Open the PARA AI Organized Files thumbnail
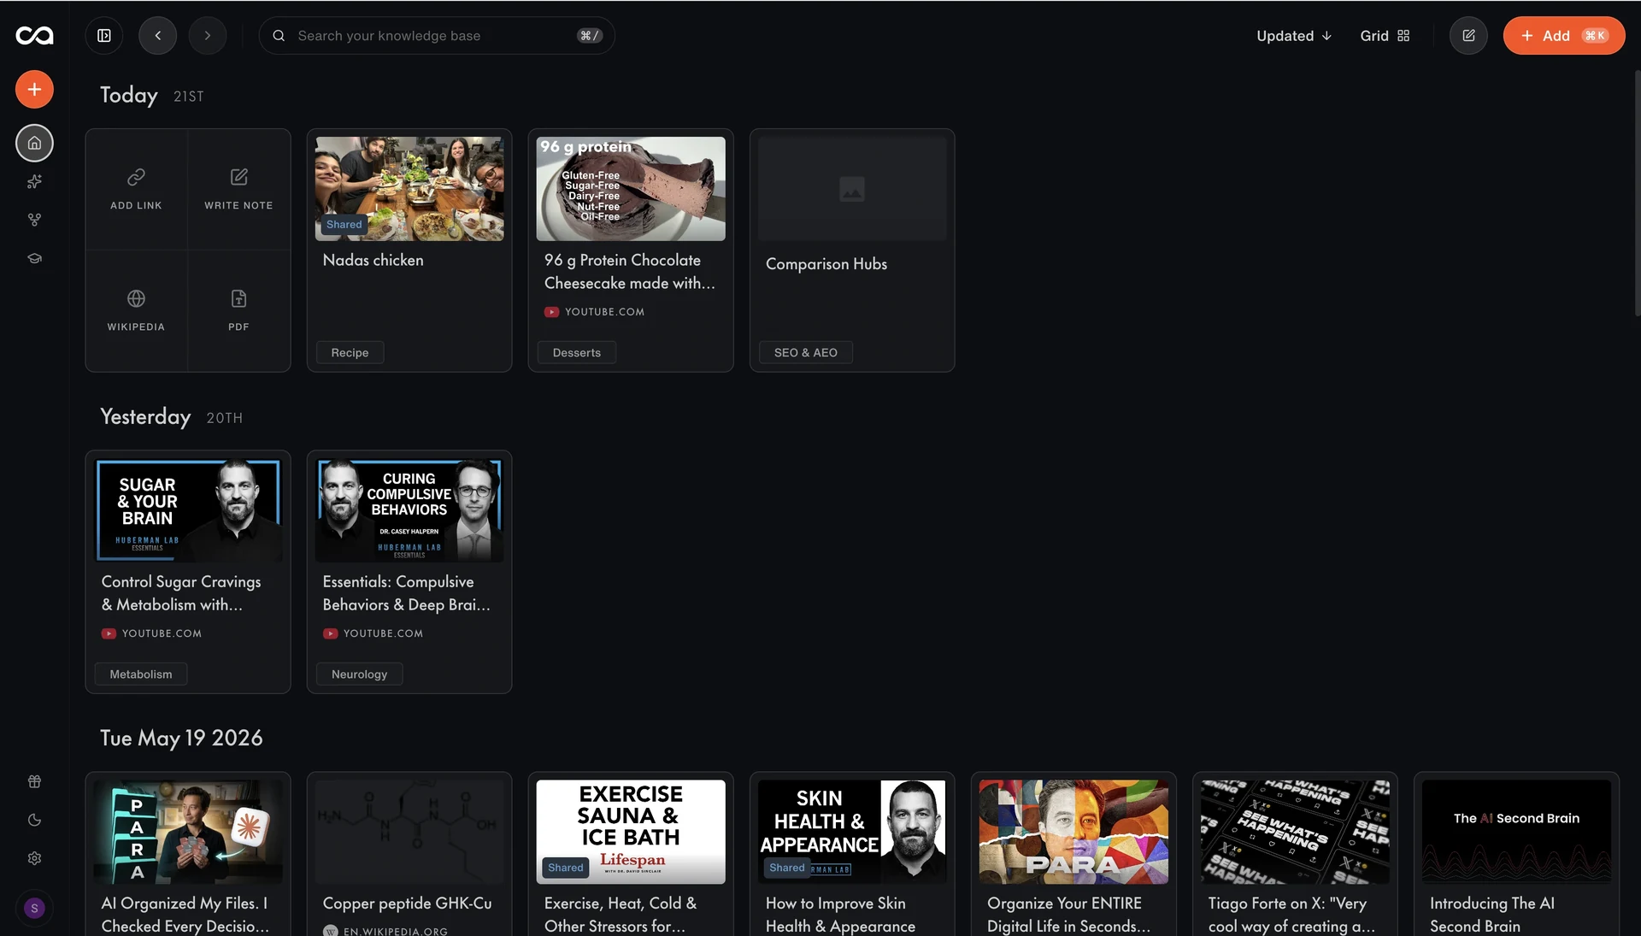The height and width of the screenshot is (936, 1641). coord(188,832)
